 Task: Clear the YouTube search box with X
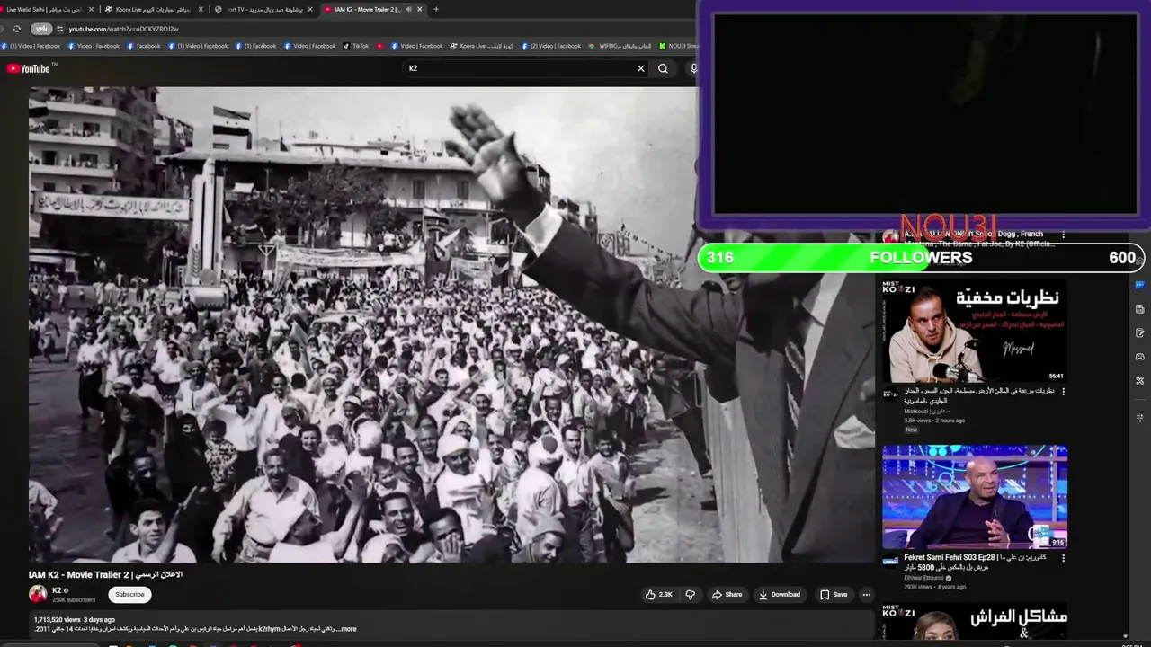point(641,68)
